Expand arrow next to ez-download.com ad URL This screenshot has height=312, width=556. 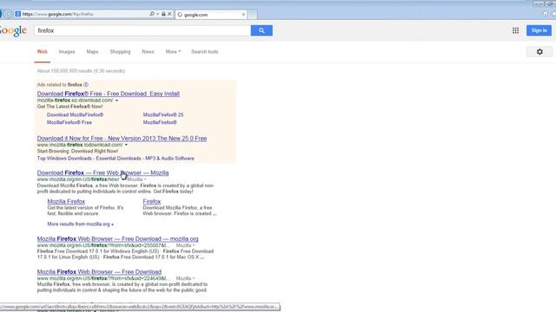[116, 101]
